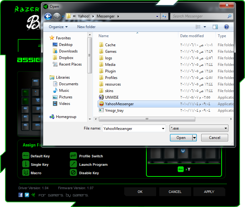Image resolution: width=245 pixels, height=207 pixels.
Task: Choose Profile Switch function in Razer window
Action: (x=87, y=156)
